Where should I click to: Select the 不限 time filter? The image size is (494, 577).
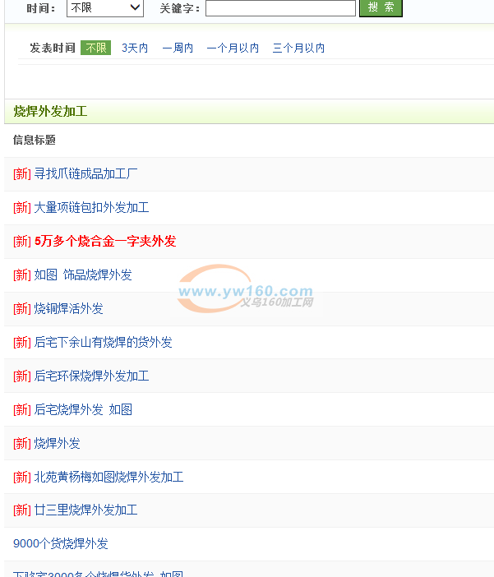pyautogui.click(x=95, y=48)
